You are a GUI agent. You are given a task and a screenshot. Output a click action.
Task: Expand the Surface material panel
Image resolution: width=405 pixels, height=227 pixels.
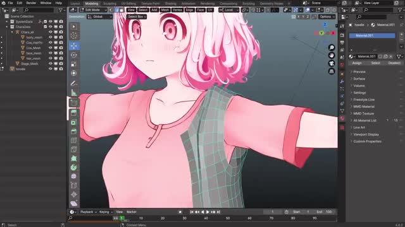coord(359,79)
